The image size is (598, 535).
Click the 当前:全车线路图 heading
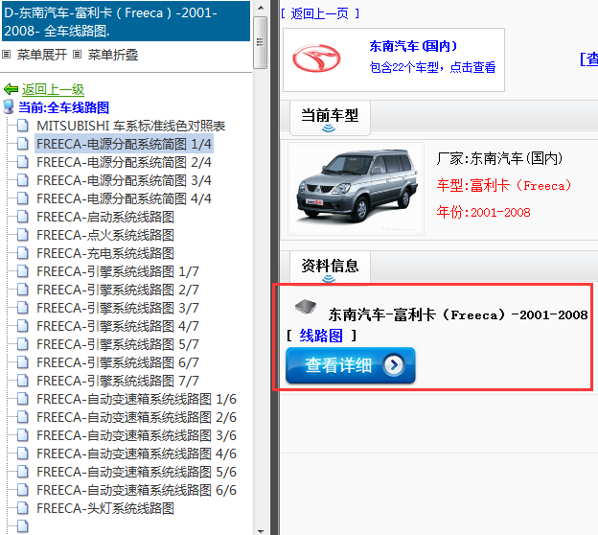[63, 107]
